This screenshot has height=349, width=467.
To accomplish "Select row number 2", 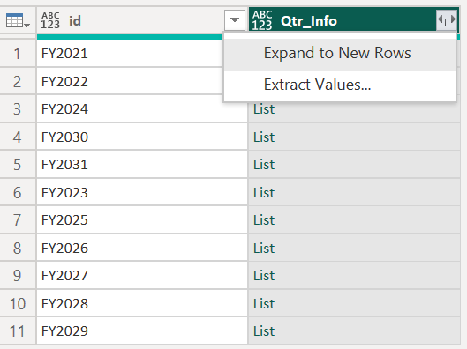I will tap(18, 81).
